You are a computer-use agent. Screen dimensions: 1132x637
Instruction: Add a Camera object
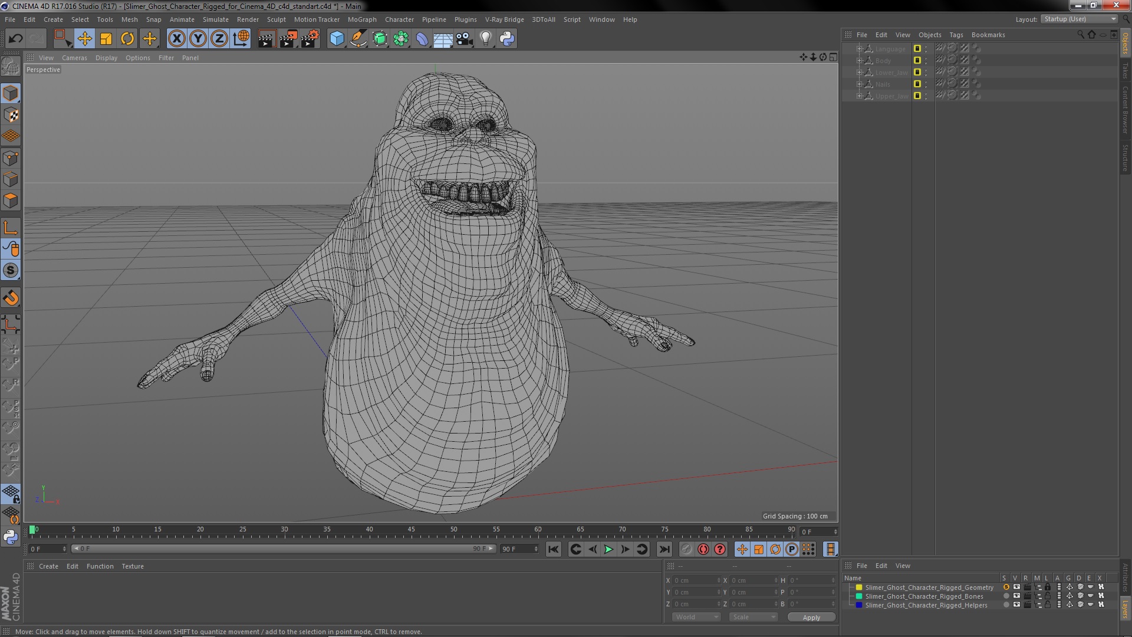point(464,39)
